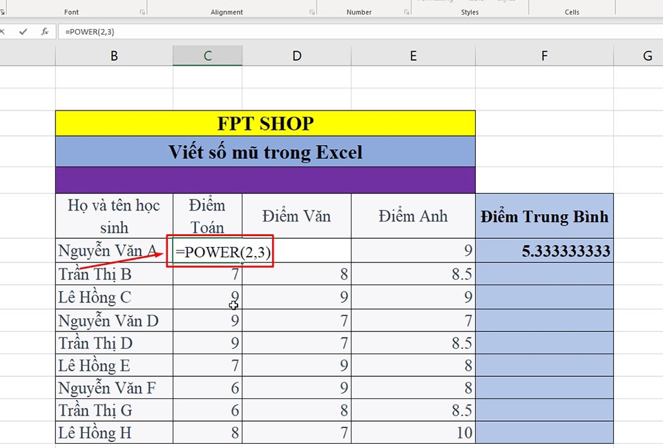Open the Number format dialog launcher icon
Viewport: 663px width, 448px height.
tap(406, 12)
